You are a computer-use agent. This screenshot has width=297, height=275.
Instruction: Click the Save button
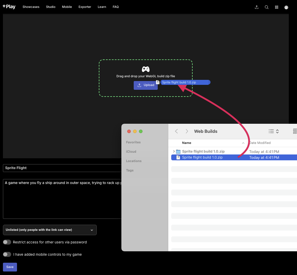[10, 267]
